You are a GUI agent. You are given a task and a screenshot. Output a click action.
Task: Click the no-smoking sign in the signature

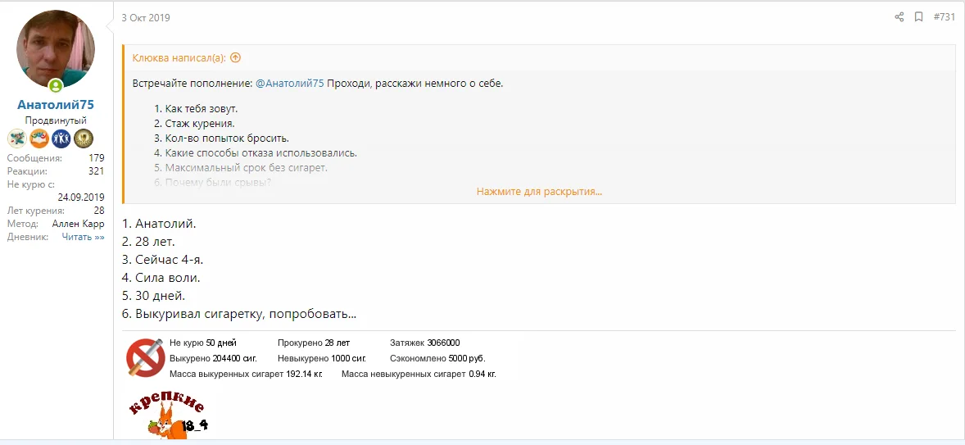[x=144, y=357]
